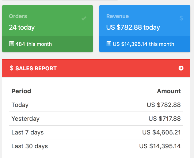Open the 484 this month orders link
Image resolution: width=194 pixels, height=158 pixels.
point(33,44)
